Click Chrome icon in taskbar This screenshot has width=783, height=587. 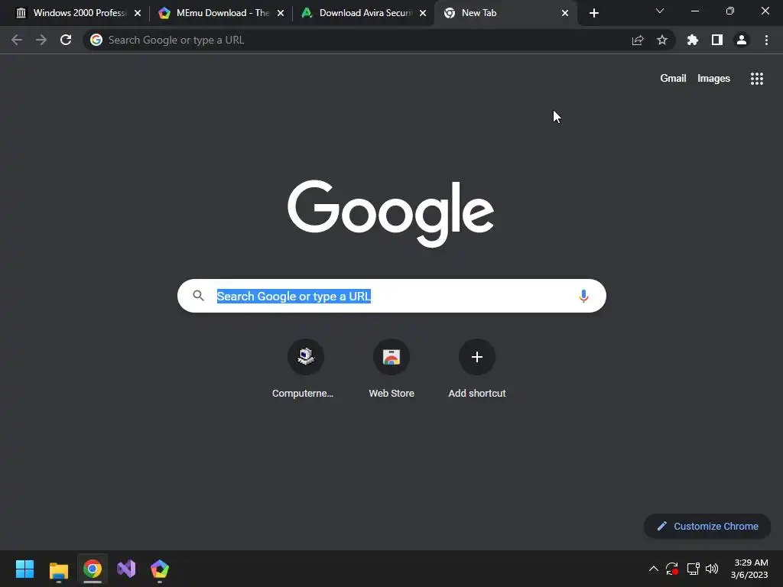coord(93,569)
